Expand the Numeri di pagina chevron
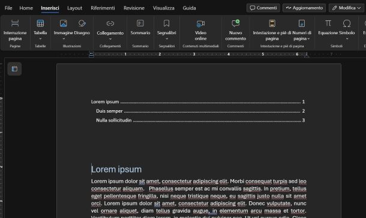Screen dimensions: 366x218 coord(308,39)
